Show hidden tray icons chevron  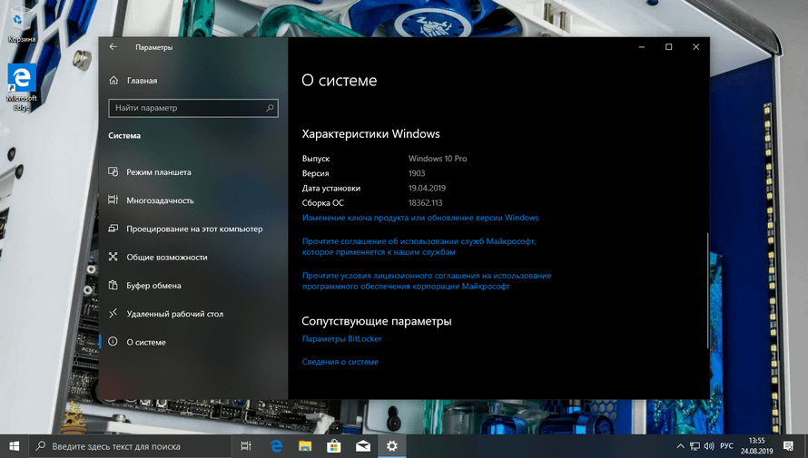coord(680,446)
